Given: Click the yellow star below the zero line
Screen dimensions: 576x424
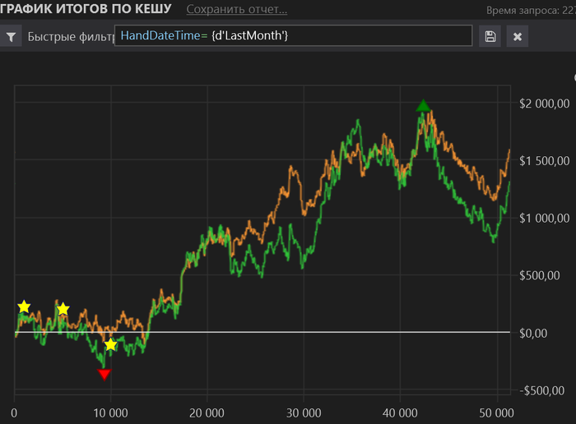Looking at the screenshot, I should [x=110, y=344].
